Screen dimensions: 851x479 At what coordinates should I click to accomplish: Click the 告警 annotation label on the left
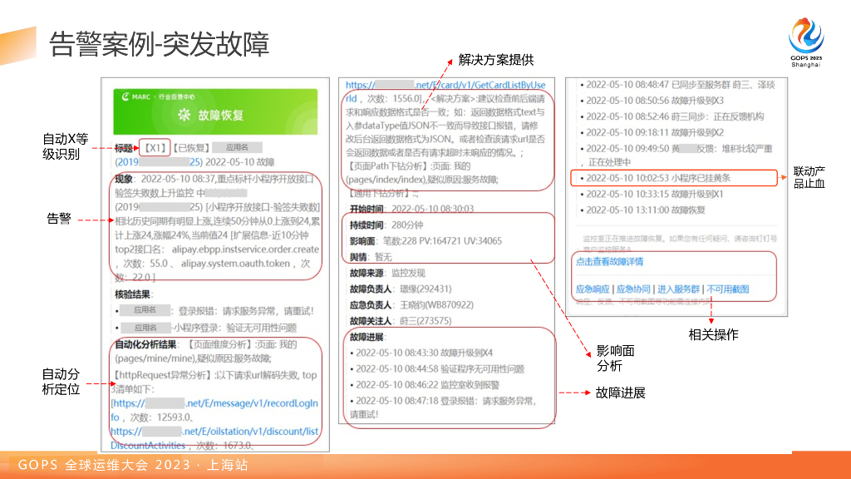59,219
